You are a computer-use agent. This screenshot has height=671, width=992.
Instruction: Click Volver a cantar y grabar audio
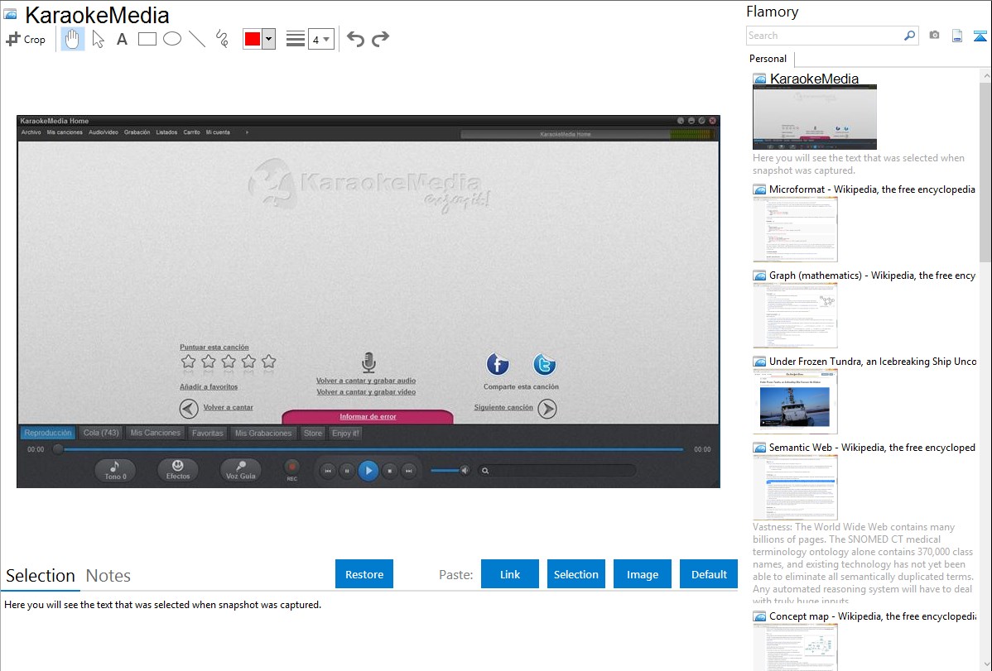(366, 381)
